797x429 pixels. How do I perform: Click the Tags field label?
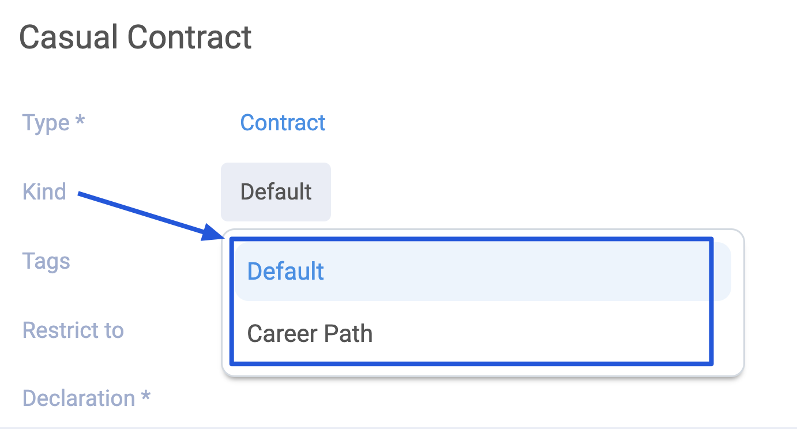(x=46, y=261)
